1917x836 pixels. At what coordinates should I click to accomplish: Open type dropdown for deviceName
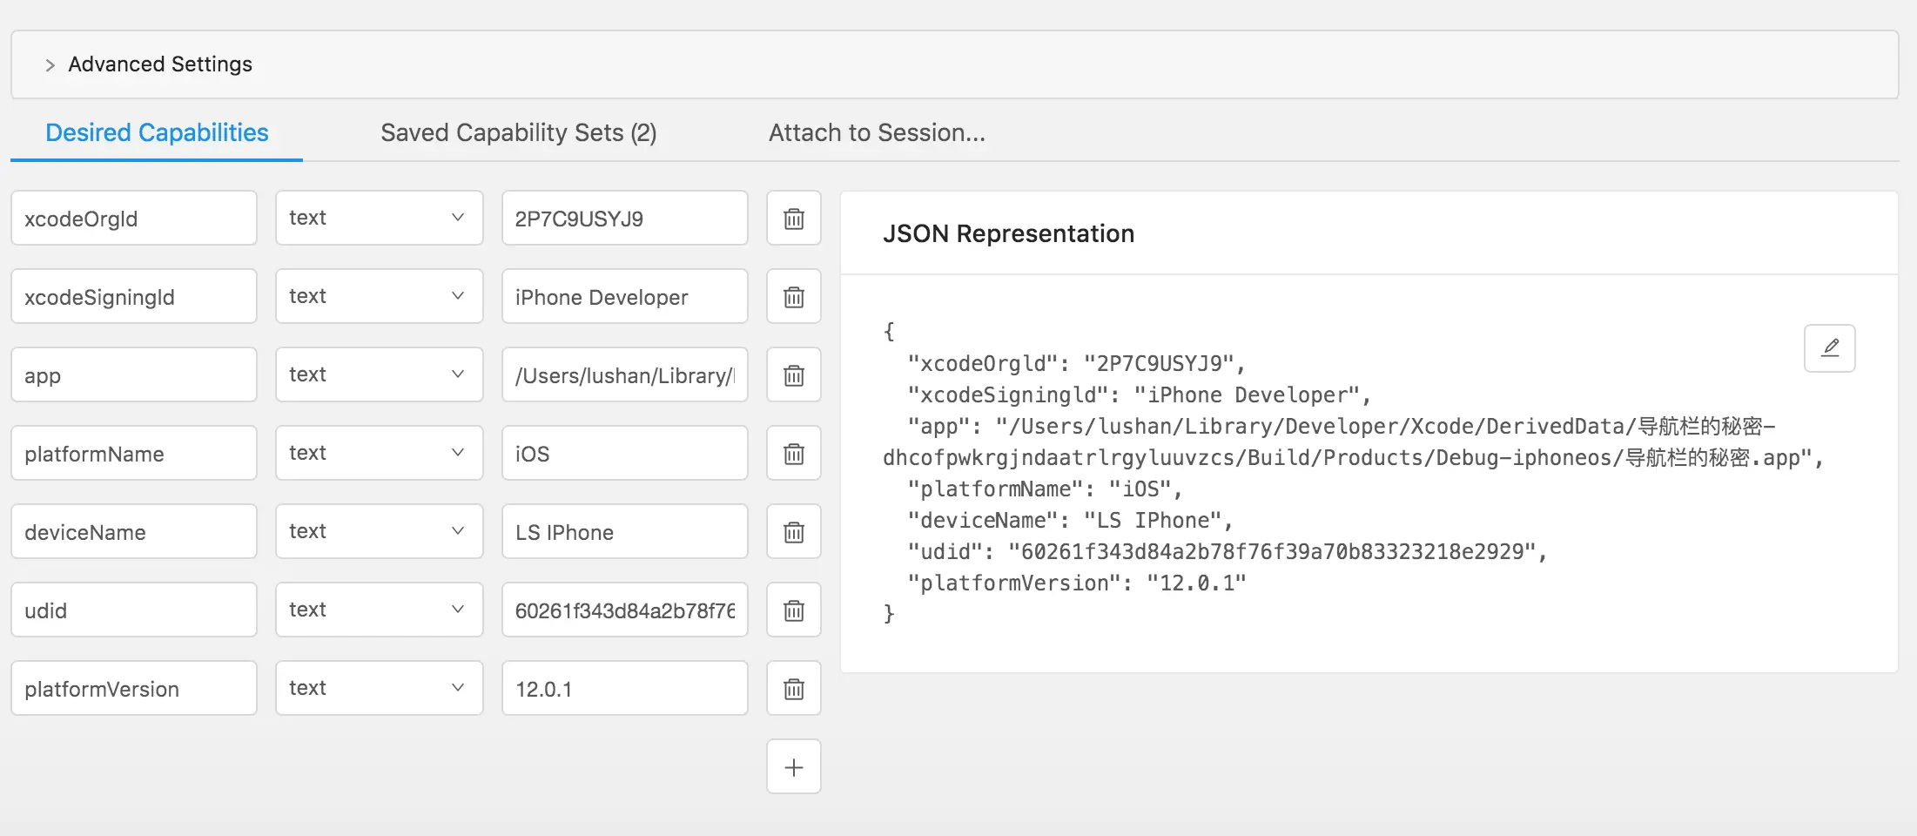379,532
